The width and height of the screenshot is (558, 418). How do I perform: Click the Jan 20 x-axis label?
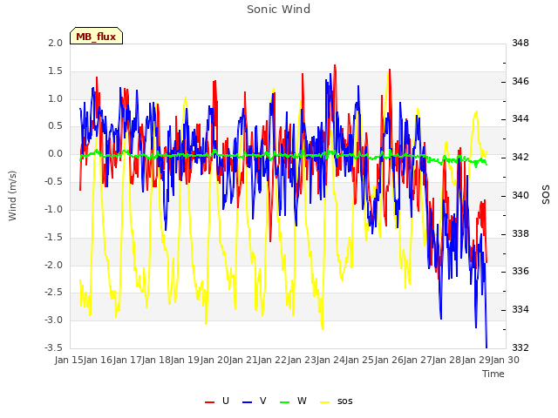point(214,360)
